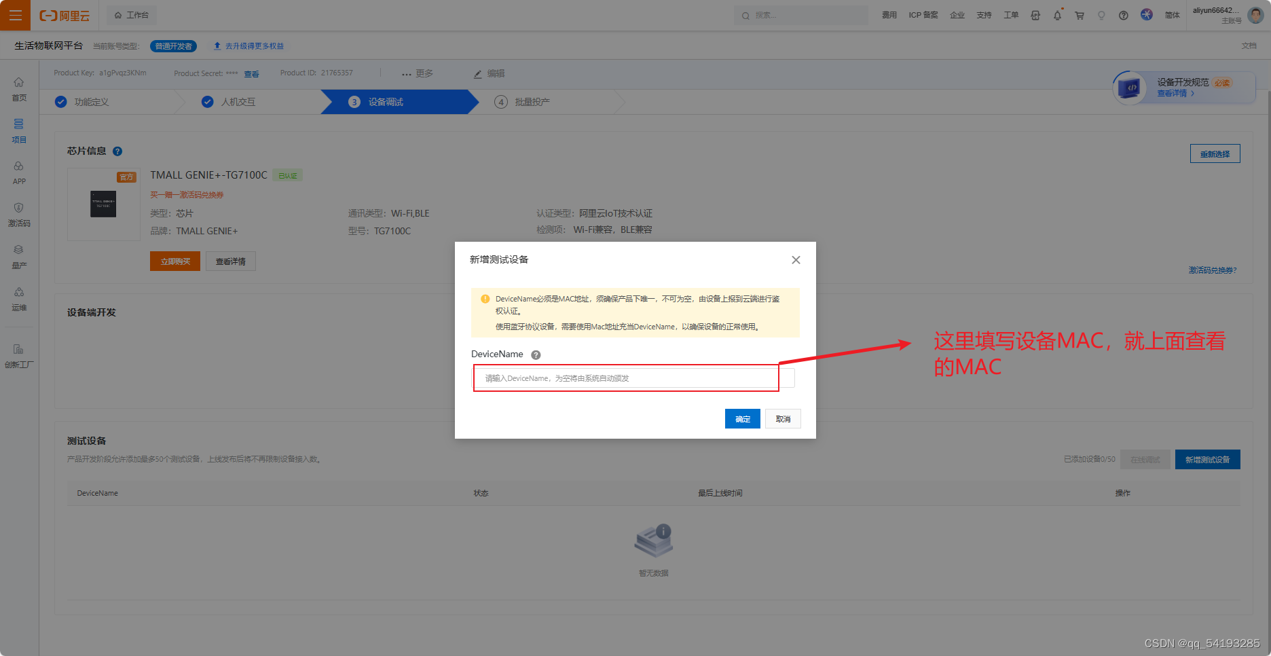Follow the 去升级得更多权益 link
Image resolution: width=1271 pixels, height=656 pixels.
[249, 46]
